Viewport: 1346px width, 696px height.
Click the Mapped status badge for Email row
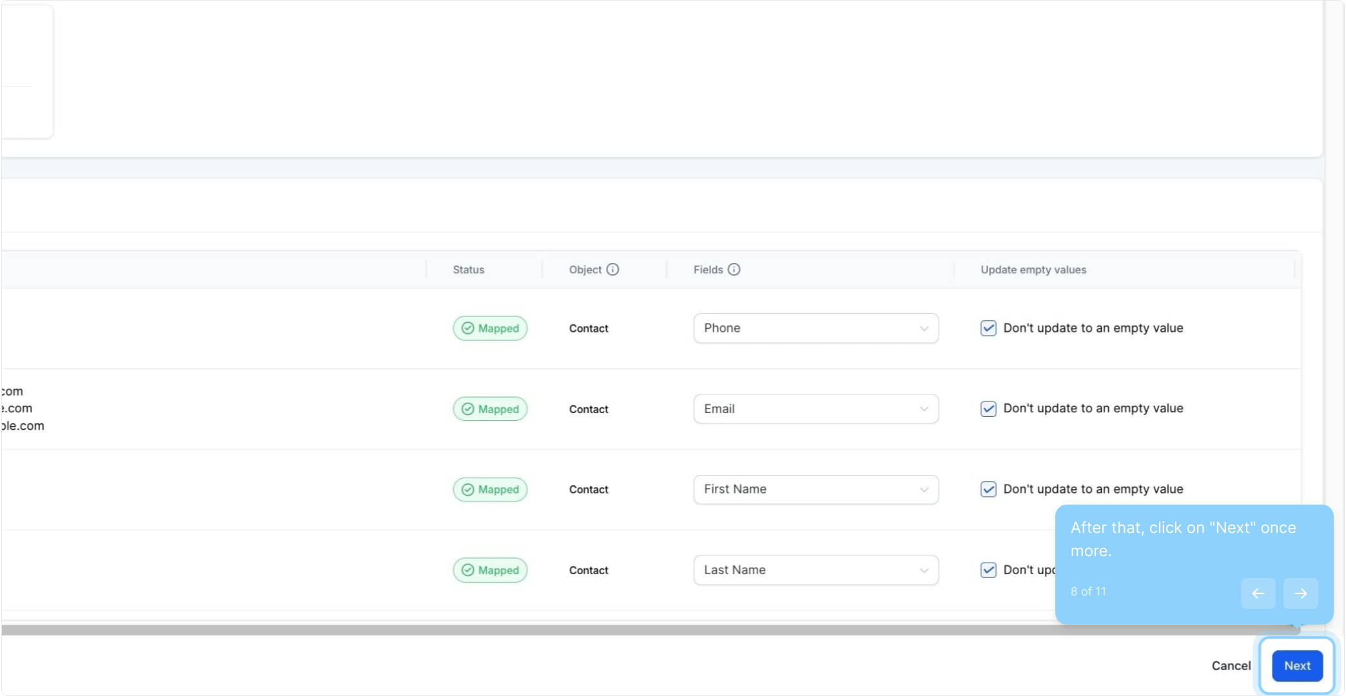point(490,409)
